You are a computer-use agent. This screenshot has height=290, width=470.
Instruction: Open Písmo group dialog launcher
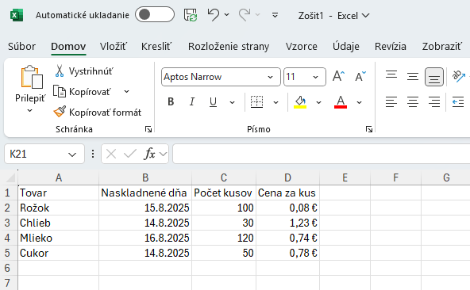pos(369,129)
